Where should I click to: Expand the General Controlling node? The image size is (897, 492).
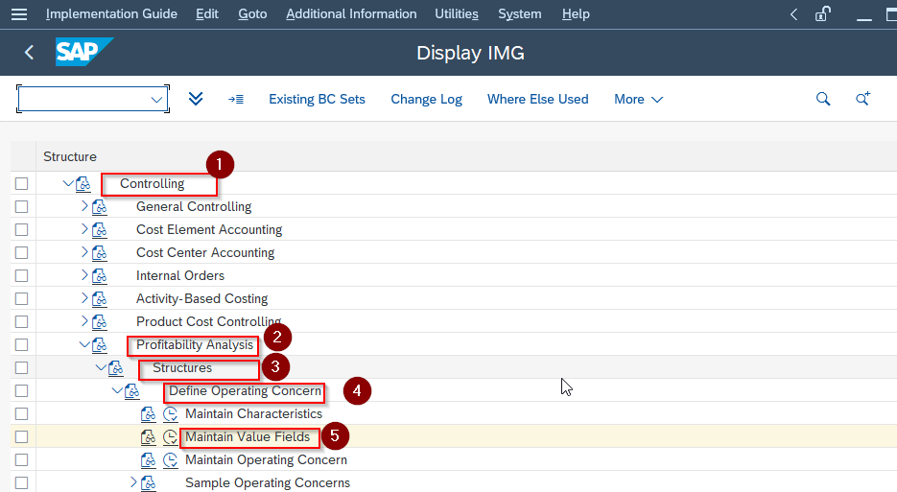[x=84, y=206]
